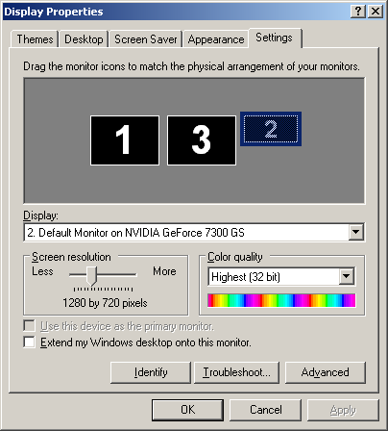Select monitor icon number 1

125,140
